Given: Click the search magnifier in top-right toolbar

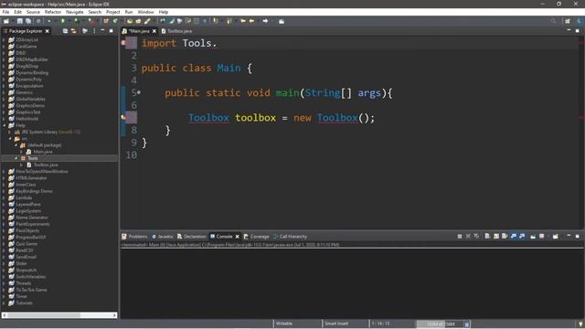Looking at the screenshot, I should (553, 21).
